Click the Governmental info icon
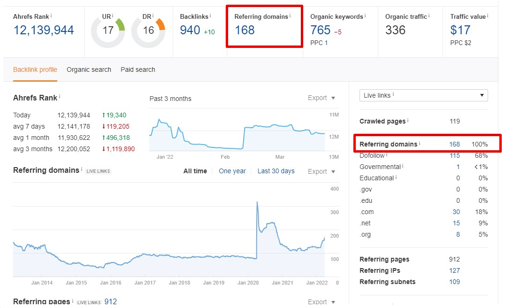505x308 pixels. coord(403,167)
